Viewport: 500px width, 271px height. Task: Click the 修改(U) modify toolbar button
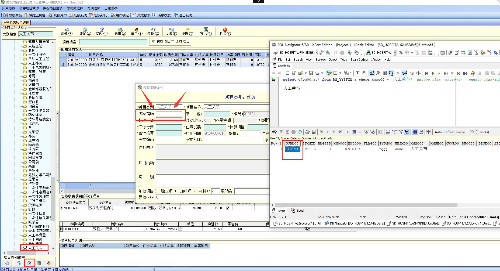[x=102, y=31]
